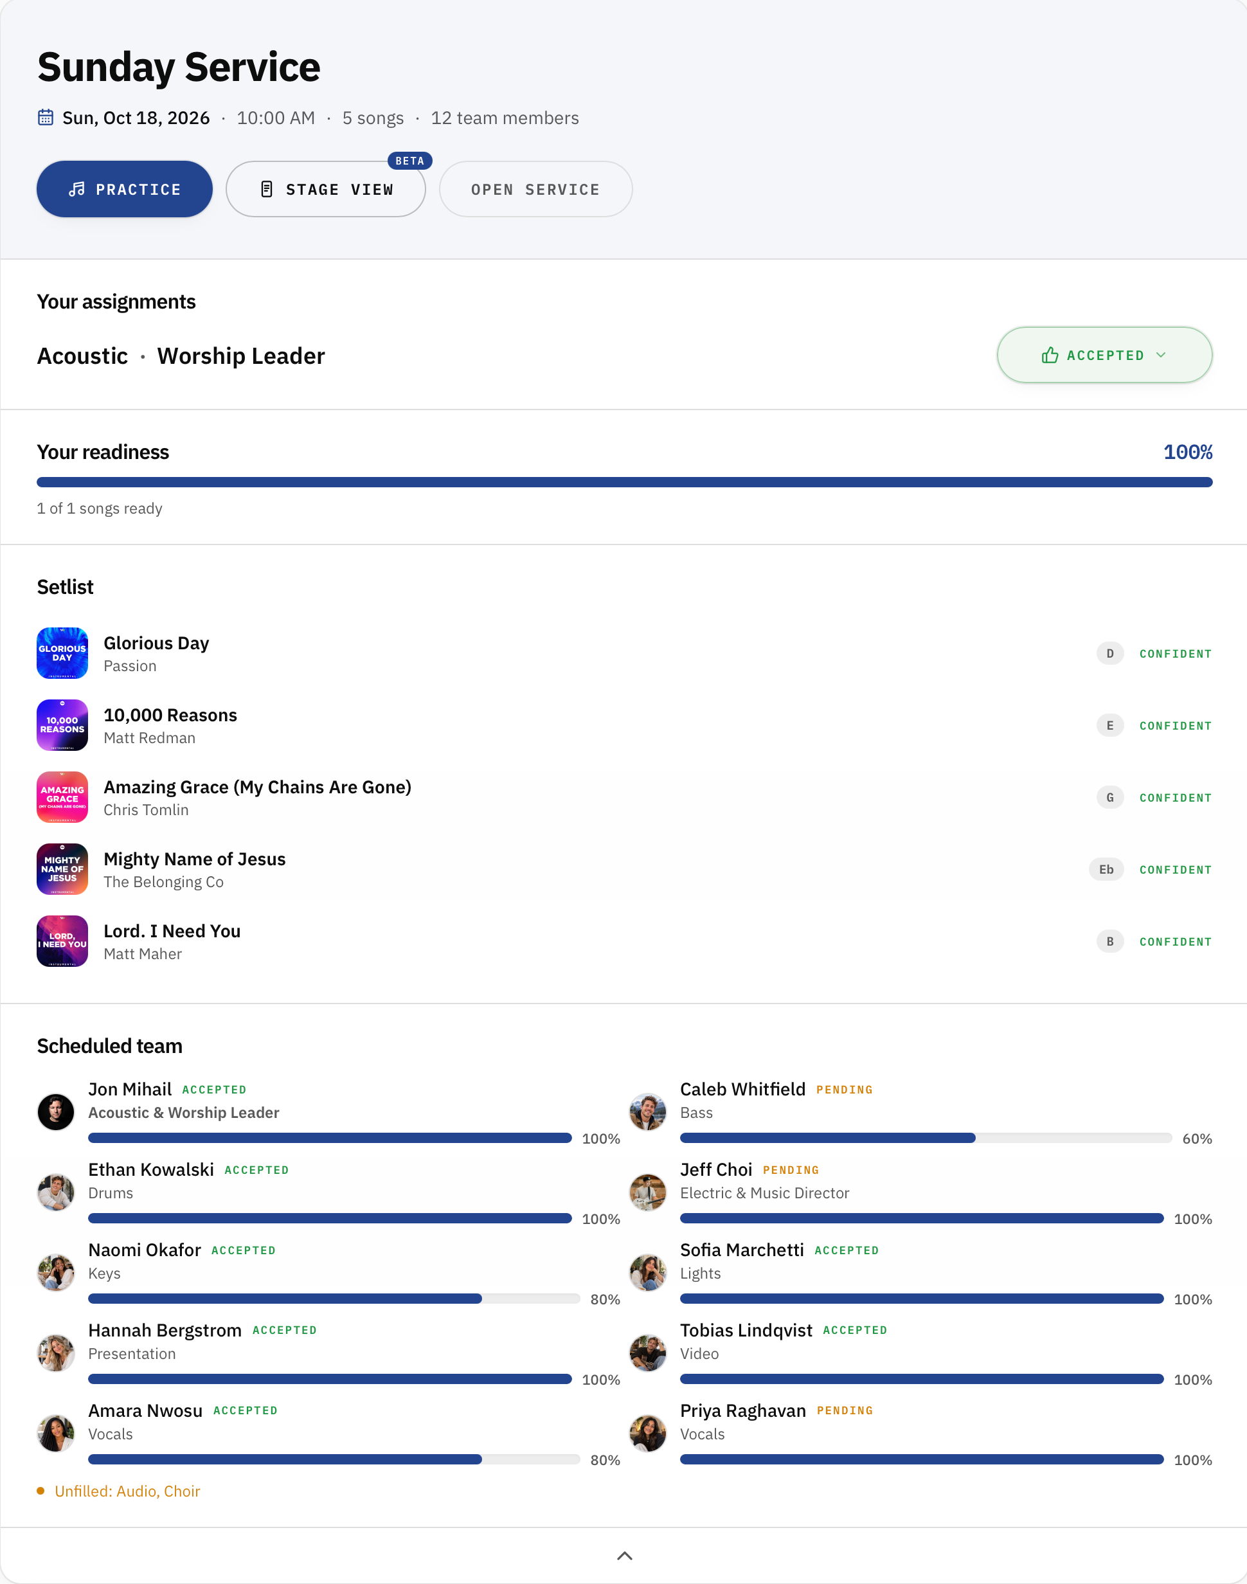
Task: Open Amazing Grace album artwork
Action: pos(63,797)
